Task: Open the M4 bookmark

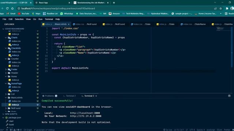Action: [103, 13]
